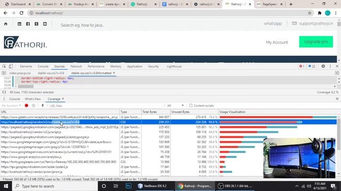This screenshot has height=191, width=341.
Task: Export coverage data with download icon
Action: (x=43, y=106)
